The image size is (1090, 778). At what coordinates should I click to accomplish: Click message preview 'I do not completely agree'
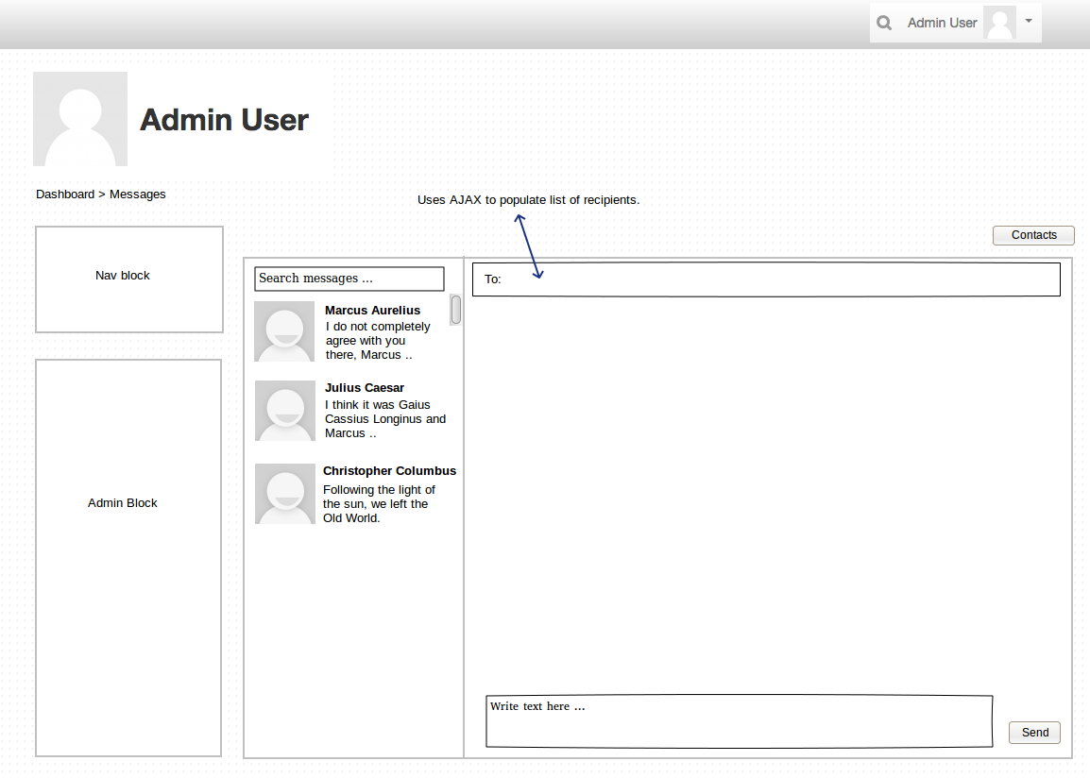[378, 341]
